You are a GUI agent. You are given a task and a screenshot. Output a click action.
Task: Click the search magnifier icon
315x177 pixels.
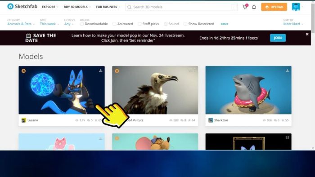click(130, 7)
